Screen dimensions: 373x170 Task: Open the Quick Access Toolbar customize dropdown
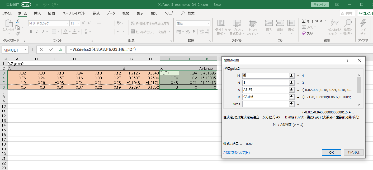(63, 5)
